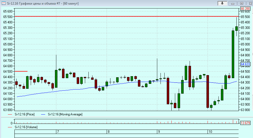Click the chart window icon in title bar
Image resolution: width=253 pixels, height=138 pixels.
pos(4,3)
